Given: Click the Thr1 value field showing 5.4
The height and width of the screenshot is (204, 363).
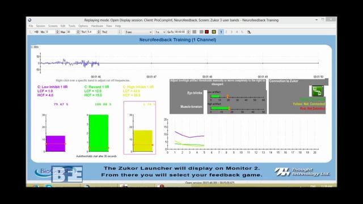Looking at the screenshot, I should point(92,32).
